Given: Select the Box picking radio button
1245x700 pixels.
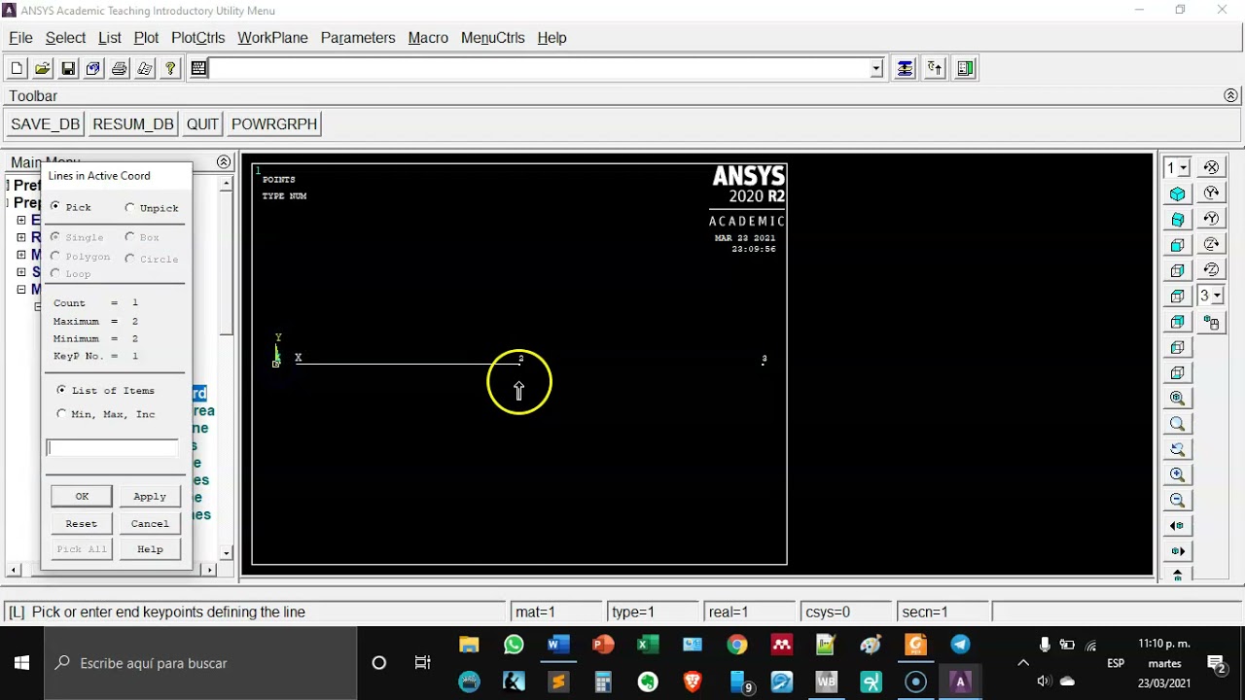Looking at the screenshot, I should coord(130,236).
